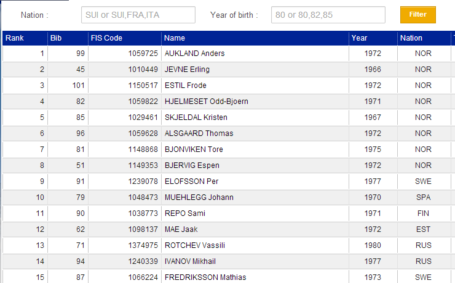
Task: Click the Nation filter input field
Action: pos(138,15)
